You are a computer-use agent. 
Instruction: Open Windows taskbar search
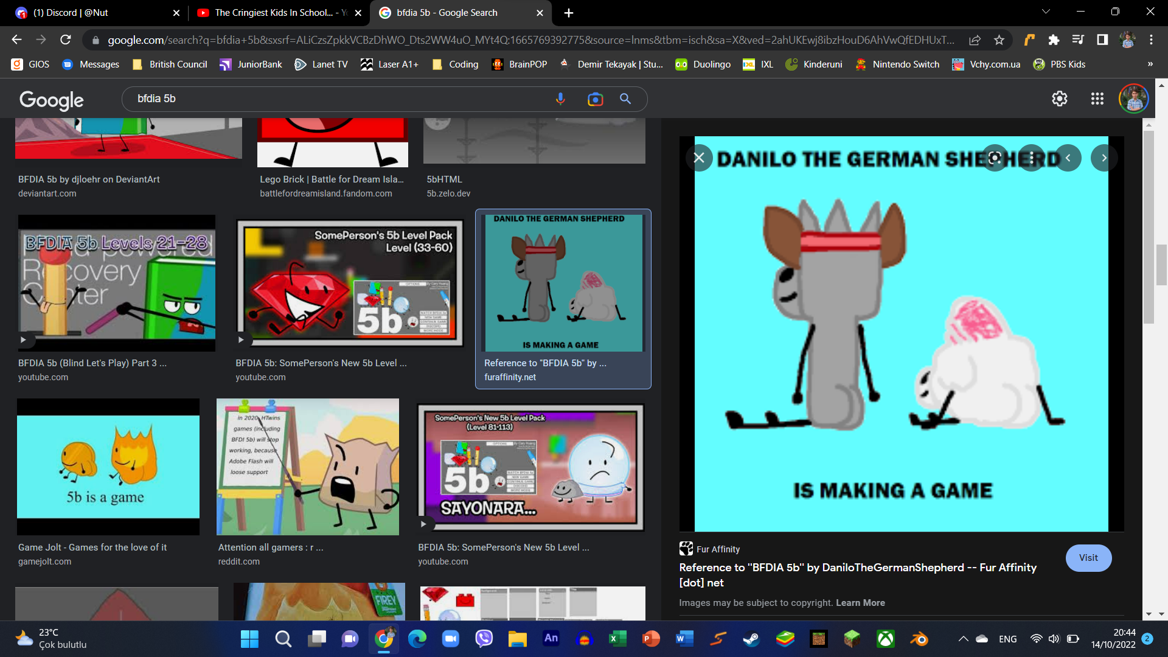point(283,639)
